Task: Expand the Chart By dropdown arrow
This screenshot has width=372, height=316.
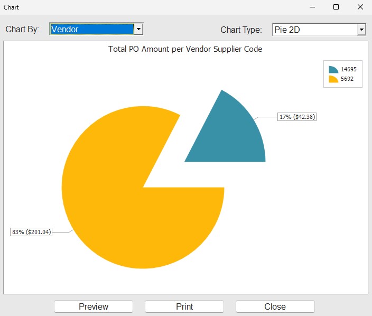Action: click(138, 29)
